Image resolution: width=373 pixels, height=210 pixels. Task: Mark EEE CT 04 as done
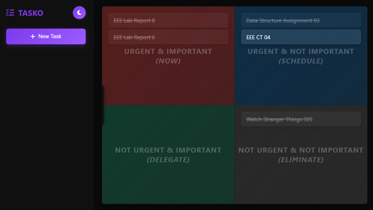[x=301, y=37]
